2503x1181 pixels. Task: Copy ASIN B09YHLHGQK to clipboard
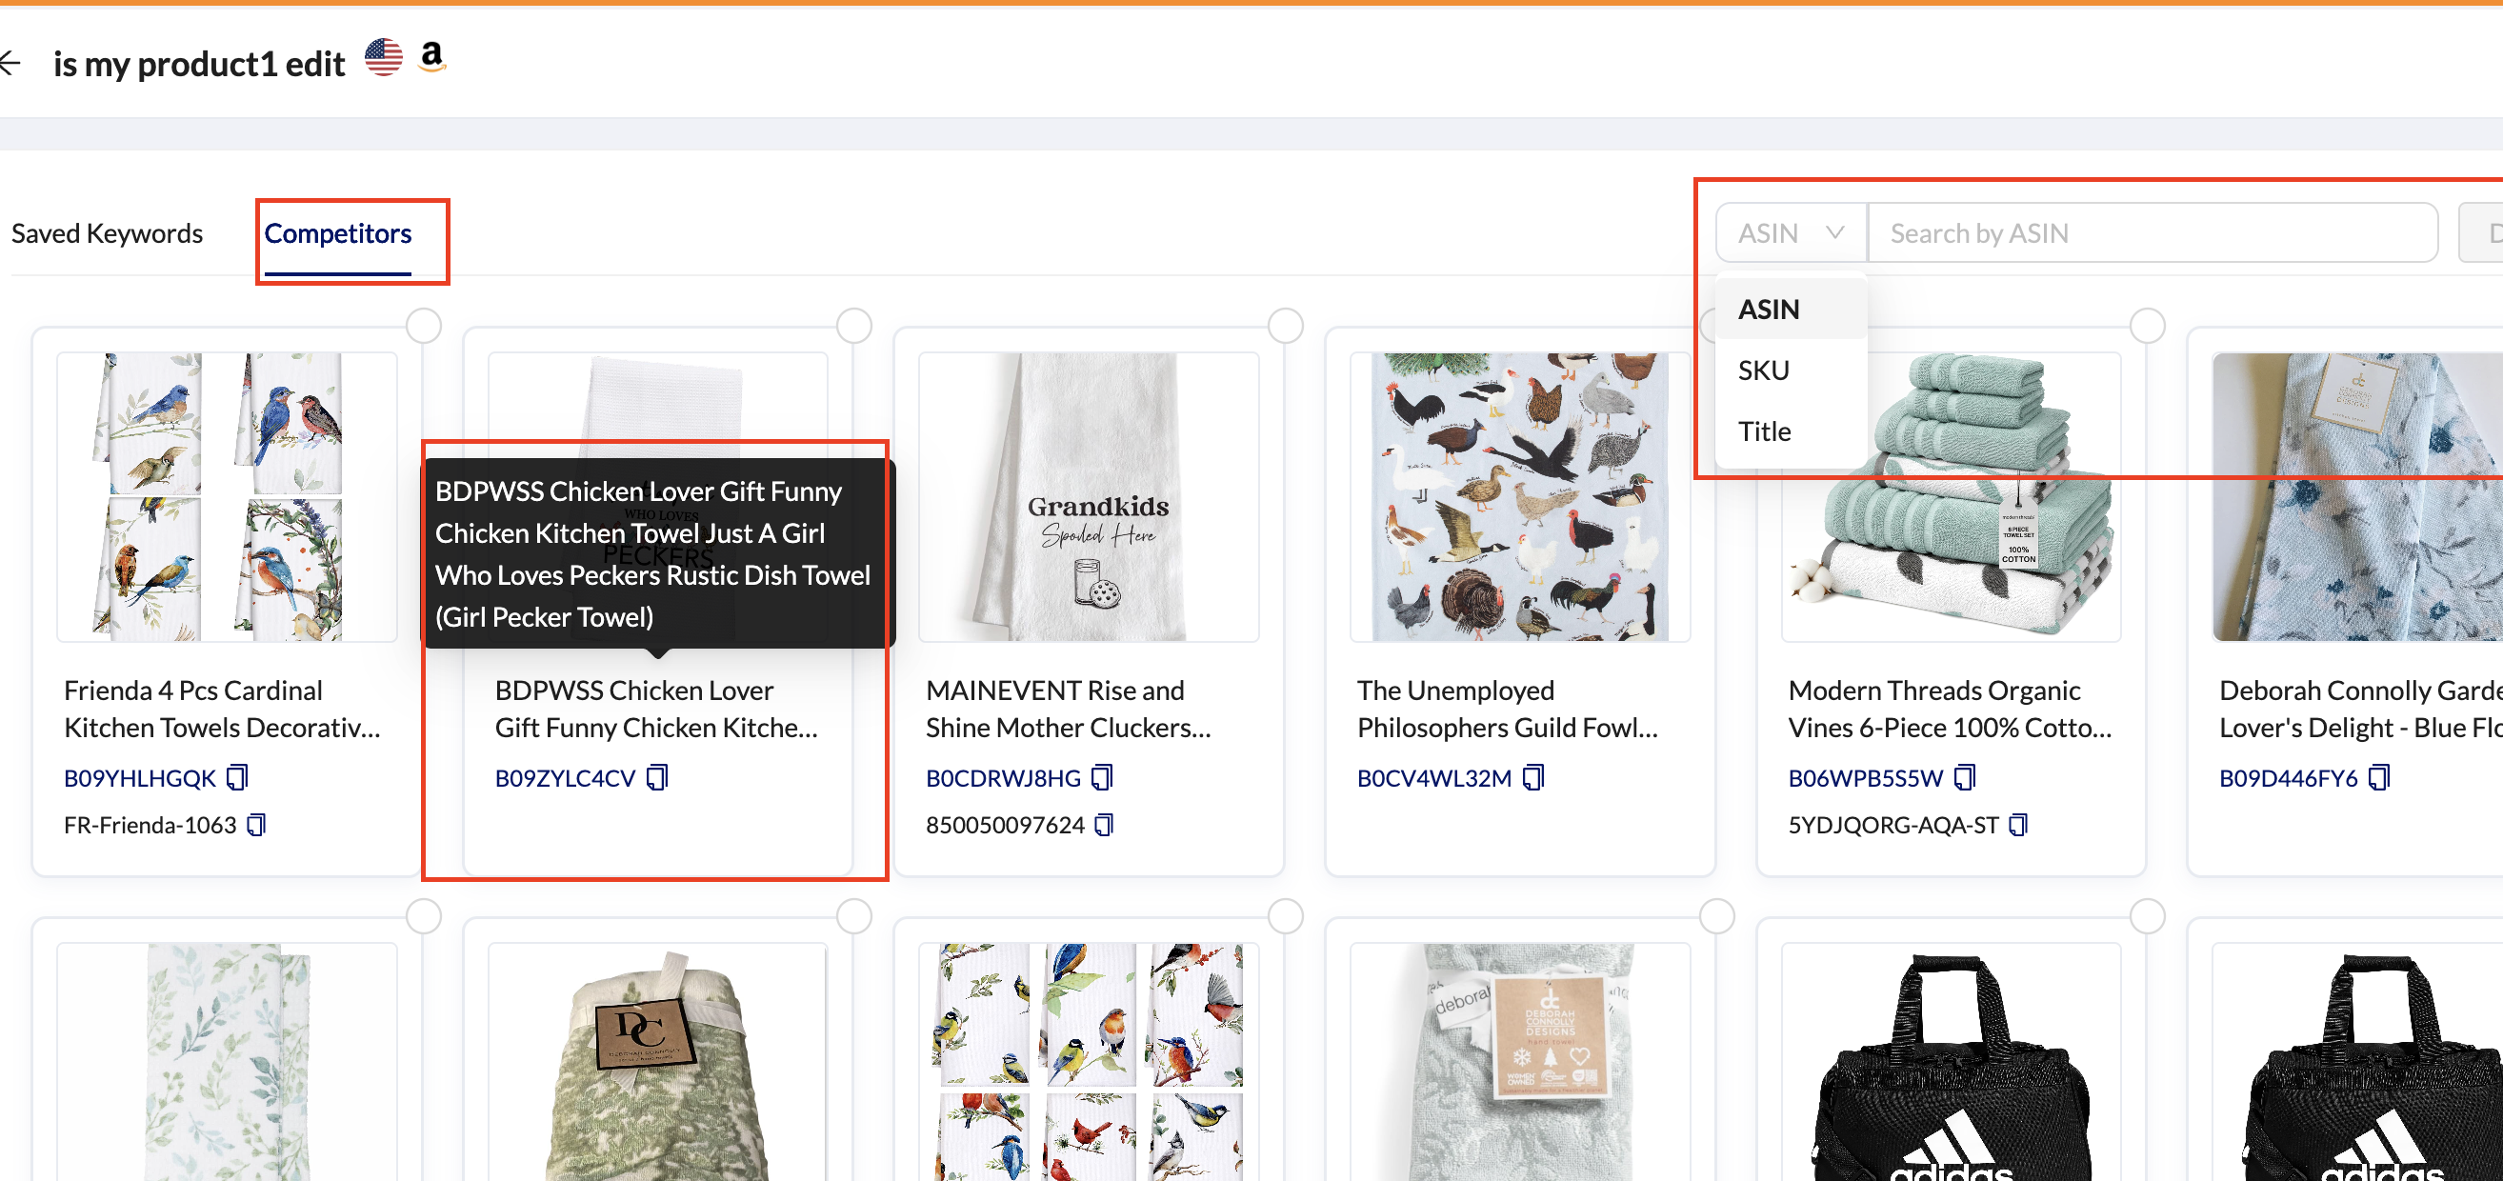point(237,777)
